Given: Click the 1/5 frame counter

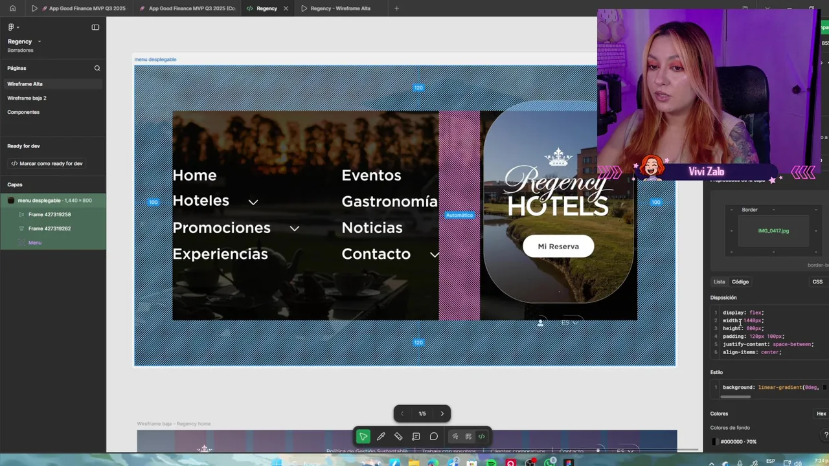Looking at the screenshot, I should coord(422,414).
